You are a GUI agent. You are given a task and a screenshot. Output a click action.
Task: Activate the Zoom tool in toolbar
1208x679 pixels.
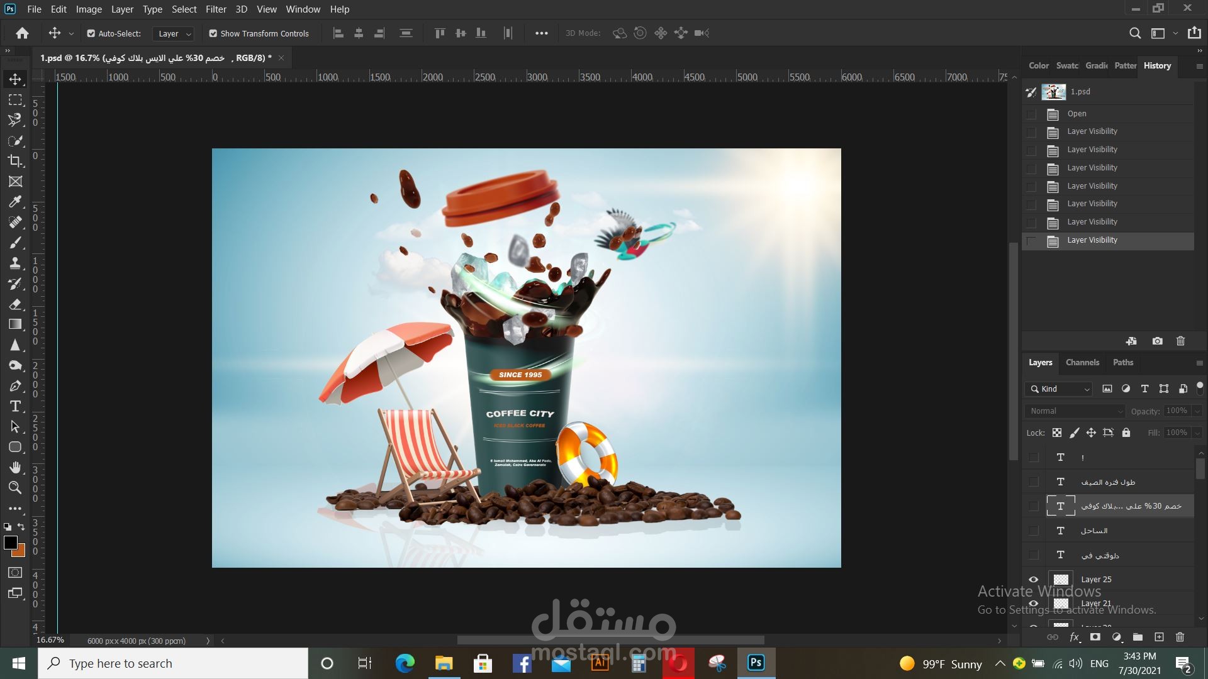[15, 487]
